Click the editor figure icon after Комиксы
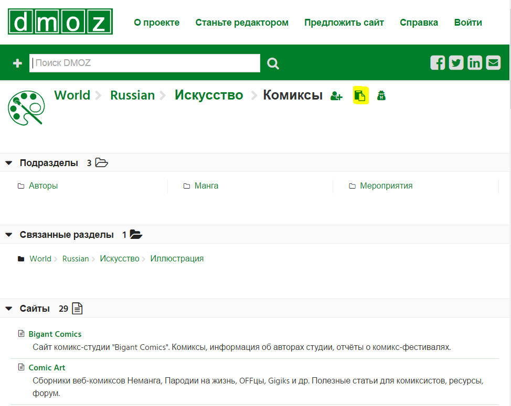 tap(381, 96)
